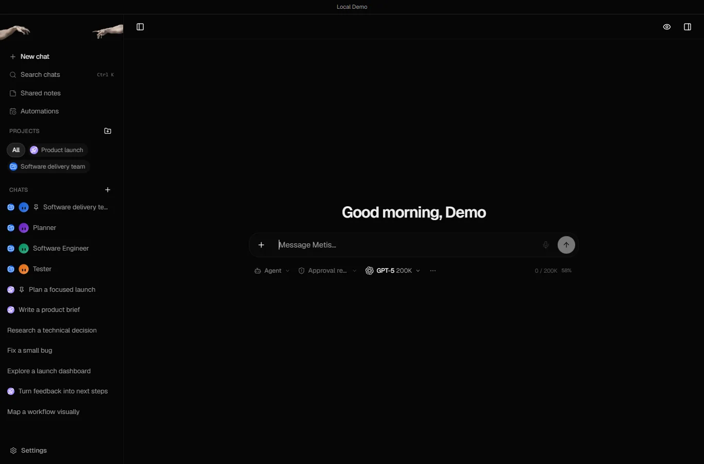Click the Automations clock icon
Viewport: 704px width, 464px height.
click(x=13, y=111)
